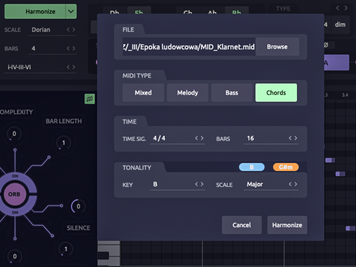356x267 pixels.
Task: Select previous SCALE before Major
Action: [x=290, y=184]
